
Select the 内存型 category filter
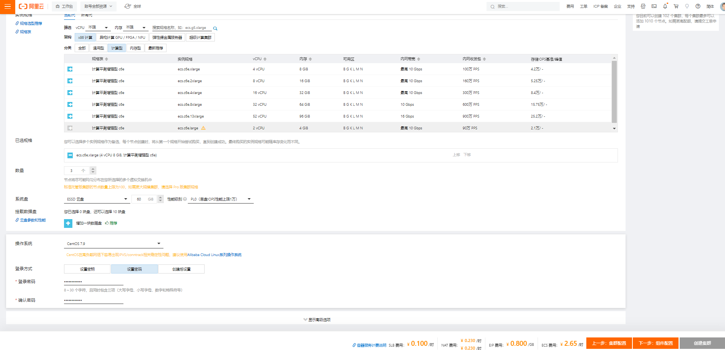pos(135,48)
